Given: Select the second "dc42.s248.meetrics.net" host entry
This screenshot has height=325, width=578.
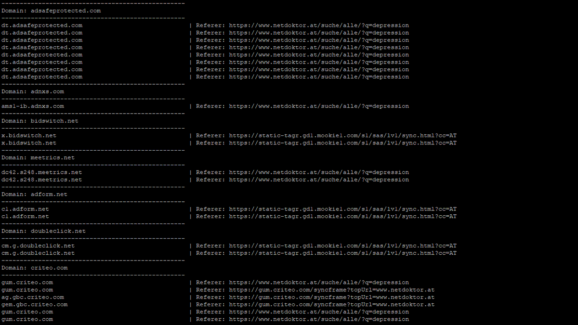Looking at the screenshot, I should click(42, 180).
